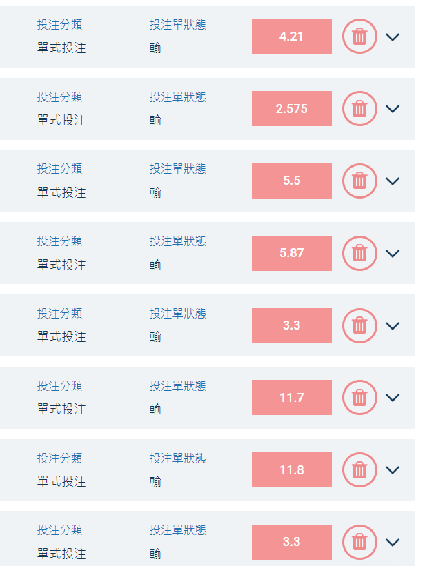Click the 4.21 odds box
The image size is (425, 566).
[x=292, y=37]
